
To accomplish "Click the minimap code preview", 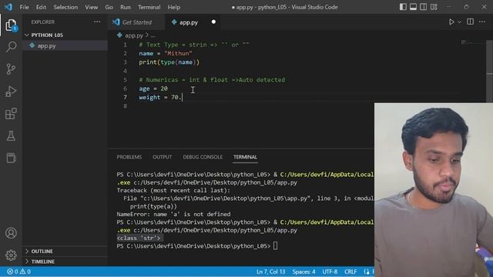I will [x=468, y=42].
